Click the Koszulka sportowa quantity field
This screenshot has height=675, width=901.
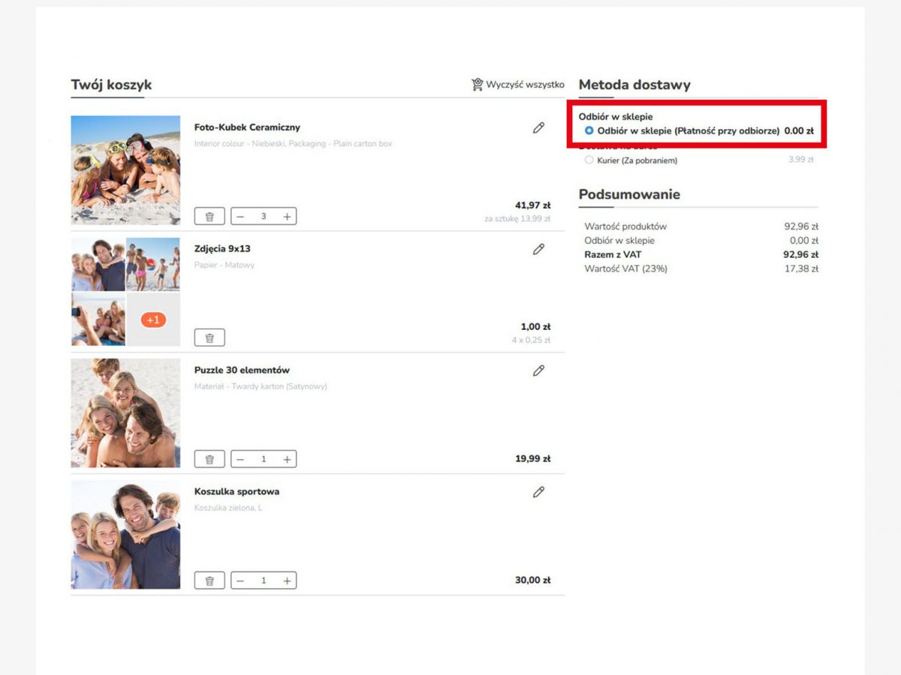pos(264,580)
